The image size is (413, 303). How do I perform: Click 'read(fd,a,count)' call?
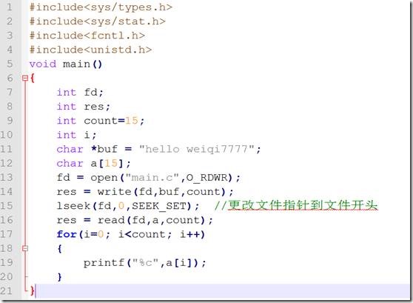coord(152,220)
